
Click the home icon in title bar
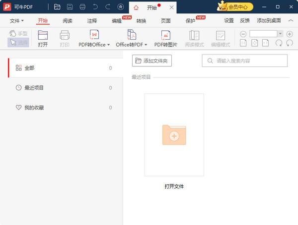pyautogui.click(x=121, y=7)
